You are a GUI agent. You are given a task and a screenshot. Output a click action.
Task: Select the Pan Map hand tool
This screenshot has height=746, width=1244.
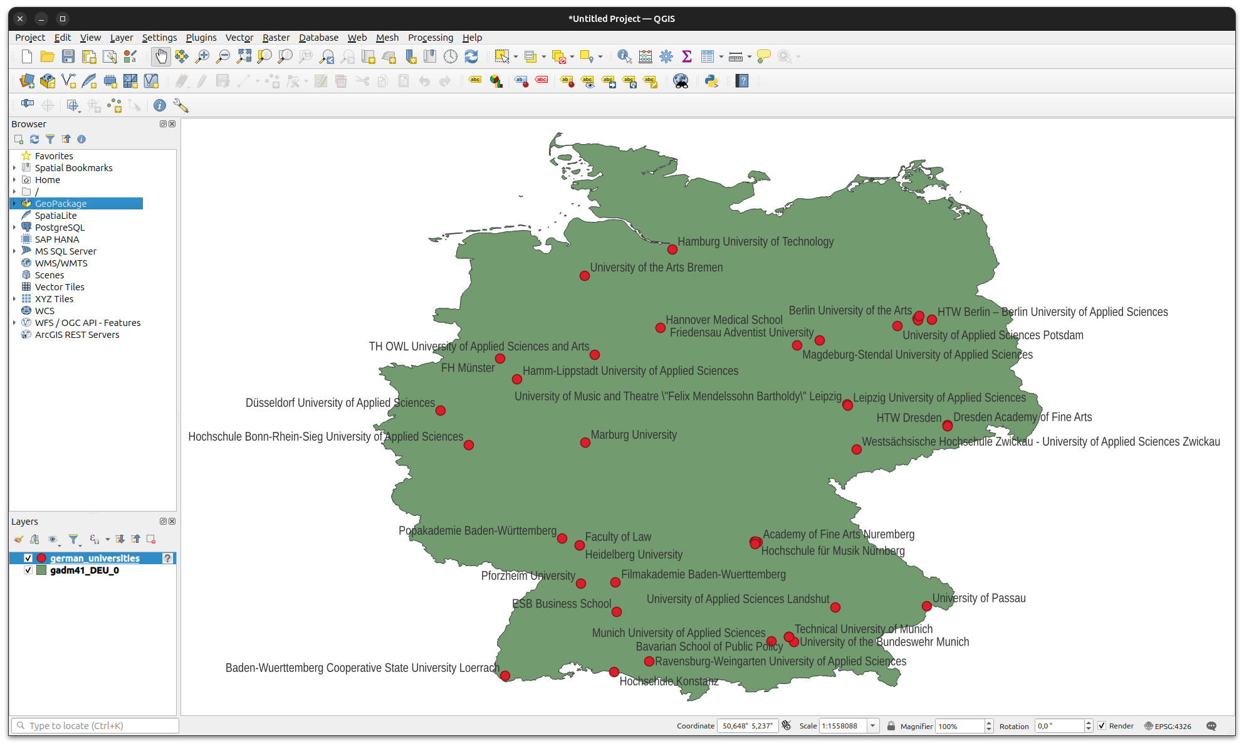click(x=161, y=56)
